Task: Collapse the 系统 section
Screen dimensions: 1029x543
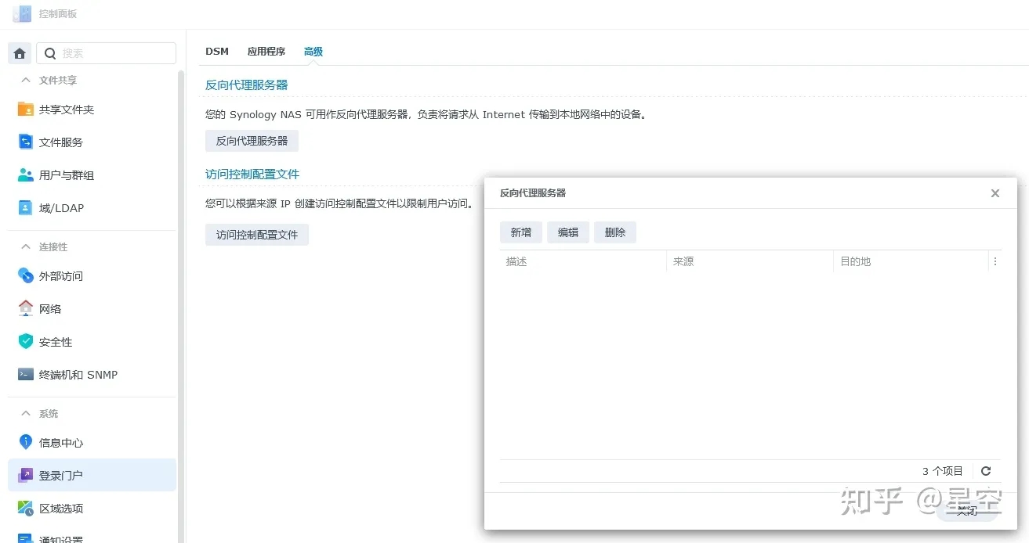Action: click(26, 414)
